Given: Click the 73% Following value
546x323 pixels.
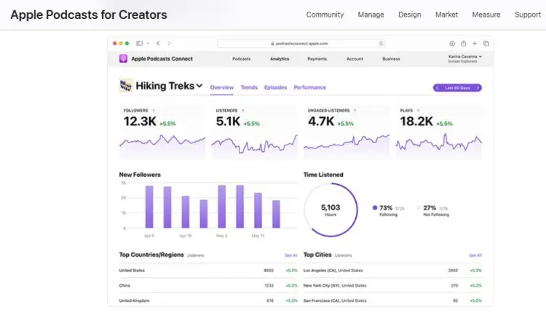Looking at the screenshot, I should (386, 208).
